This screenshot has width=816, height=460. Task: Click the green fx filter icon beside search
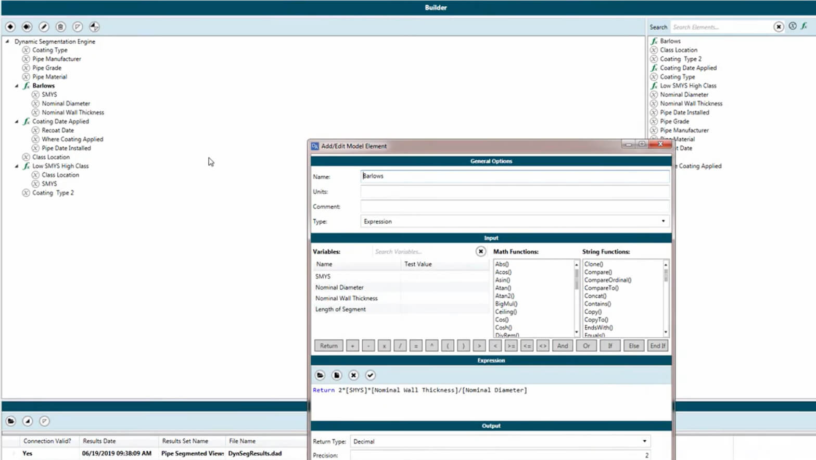(804, 26)
